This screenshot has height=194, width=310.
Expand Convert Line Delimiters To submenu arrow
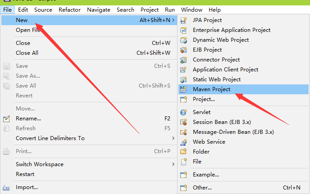coord(173,138)
